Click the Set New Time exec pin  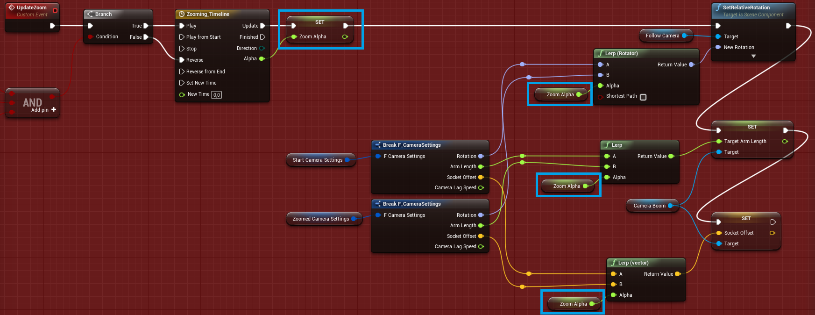point(182,83)
